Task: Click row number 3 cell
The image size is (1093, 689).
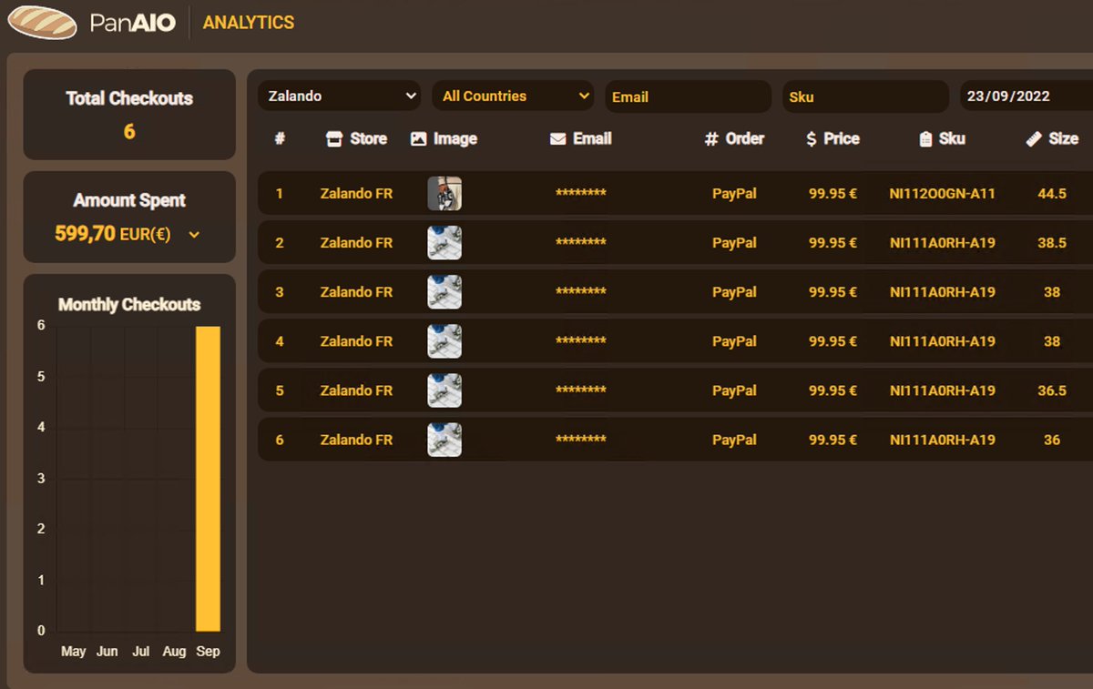Action: [280, 292]
